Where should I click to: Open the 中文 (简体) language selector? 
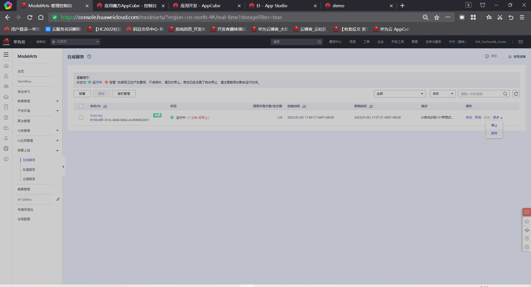[x=457, y=42]
